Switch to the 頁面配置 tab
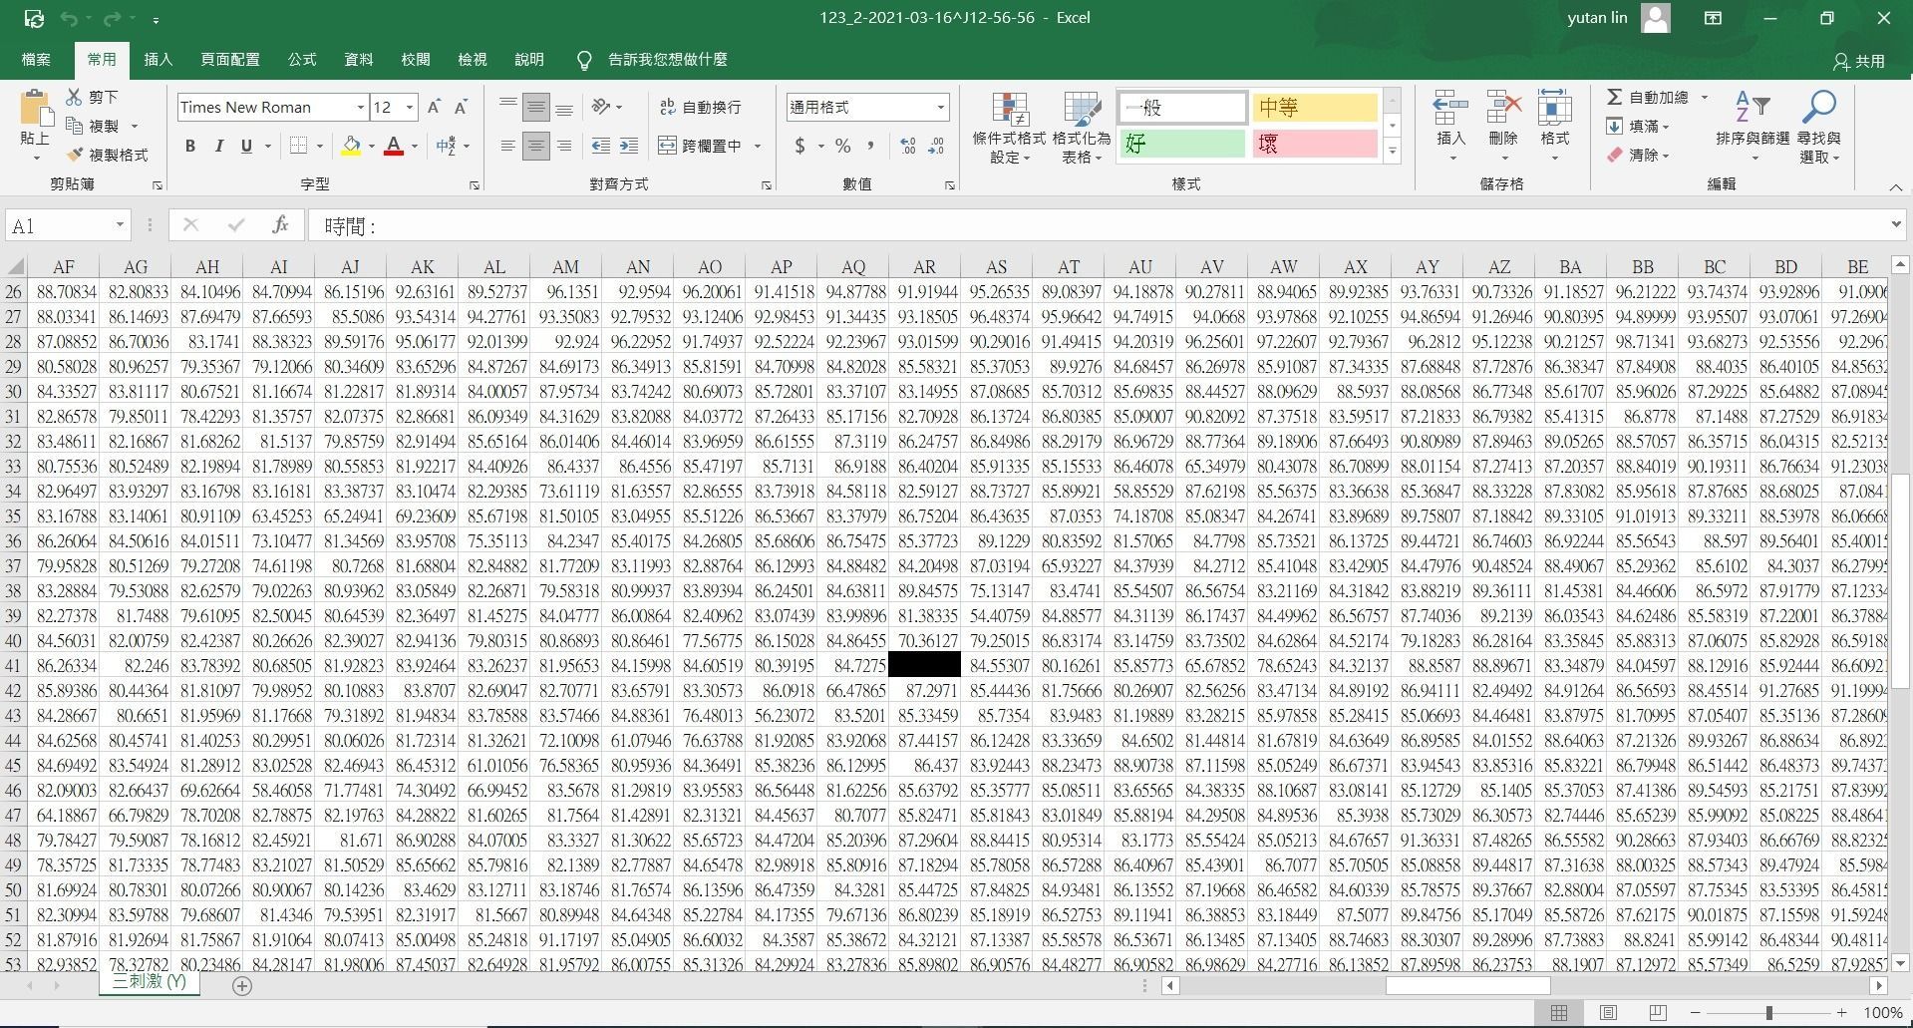 coord(229,60)
